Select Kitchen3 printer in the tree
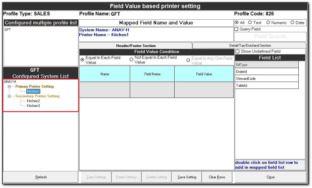 33,106
